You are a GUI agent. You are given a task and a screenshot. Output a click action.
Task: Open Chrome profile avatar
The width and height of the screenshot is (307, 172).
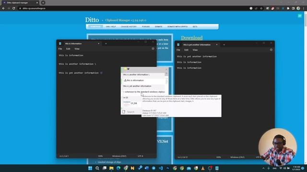(x=298, y=9)
